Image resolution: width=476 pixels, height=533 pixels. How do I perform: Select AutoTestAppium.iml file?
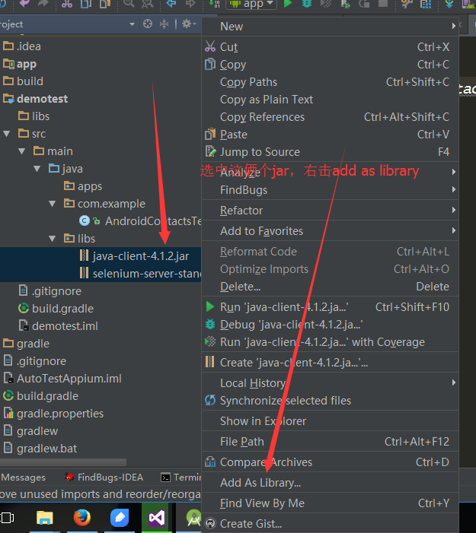[69, 379]
